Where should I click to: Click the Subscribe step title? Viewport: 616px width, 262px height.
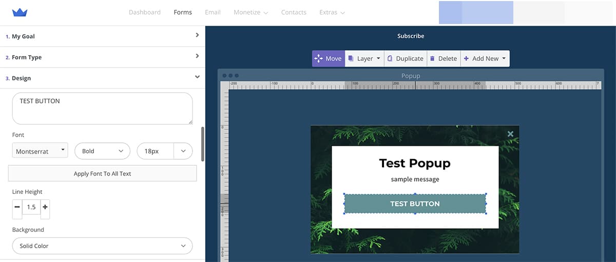[411, 36]
